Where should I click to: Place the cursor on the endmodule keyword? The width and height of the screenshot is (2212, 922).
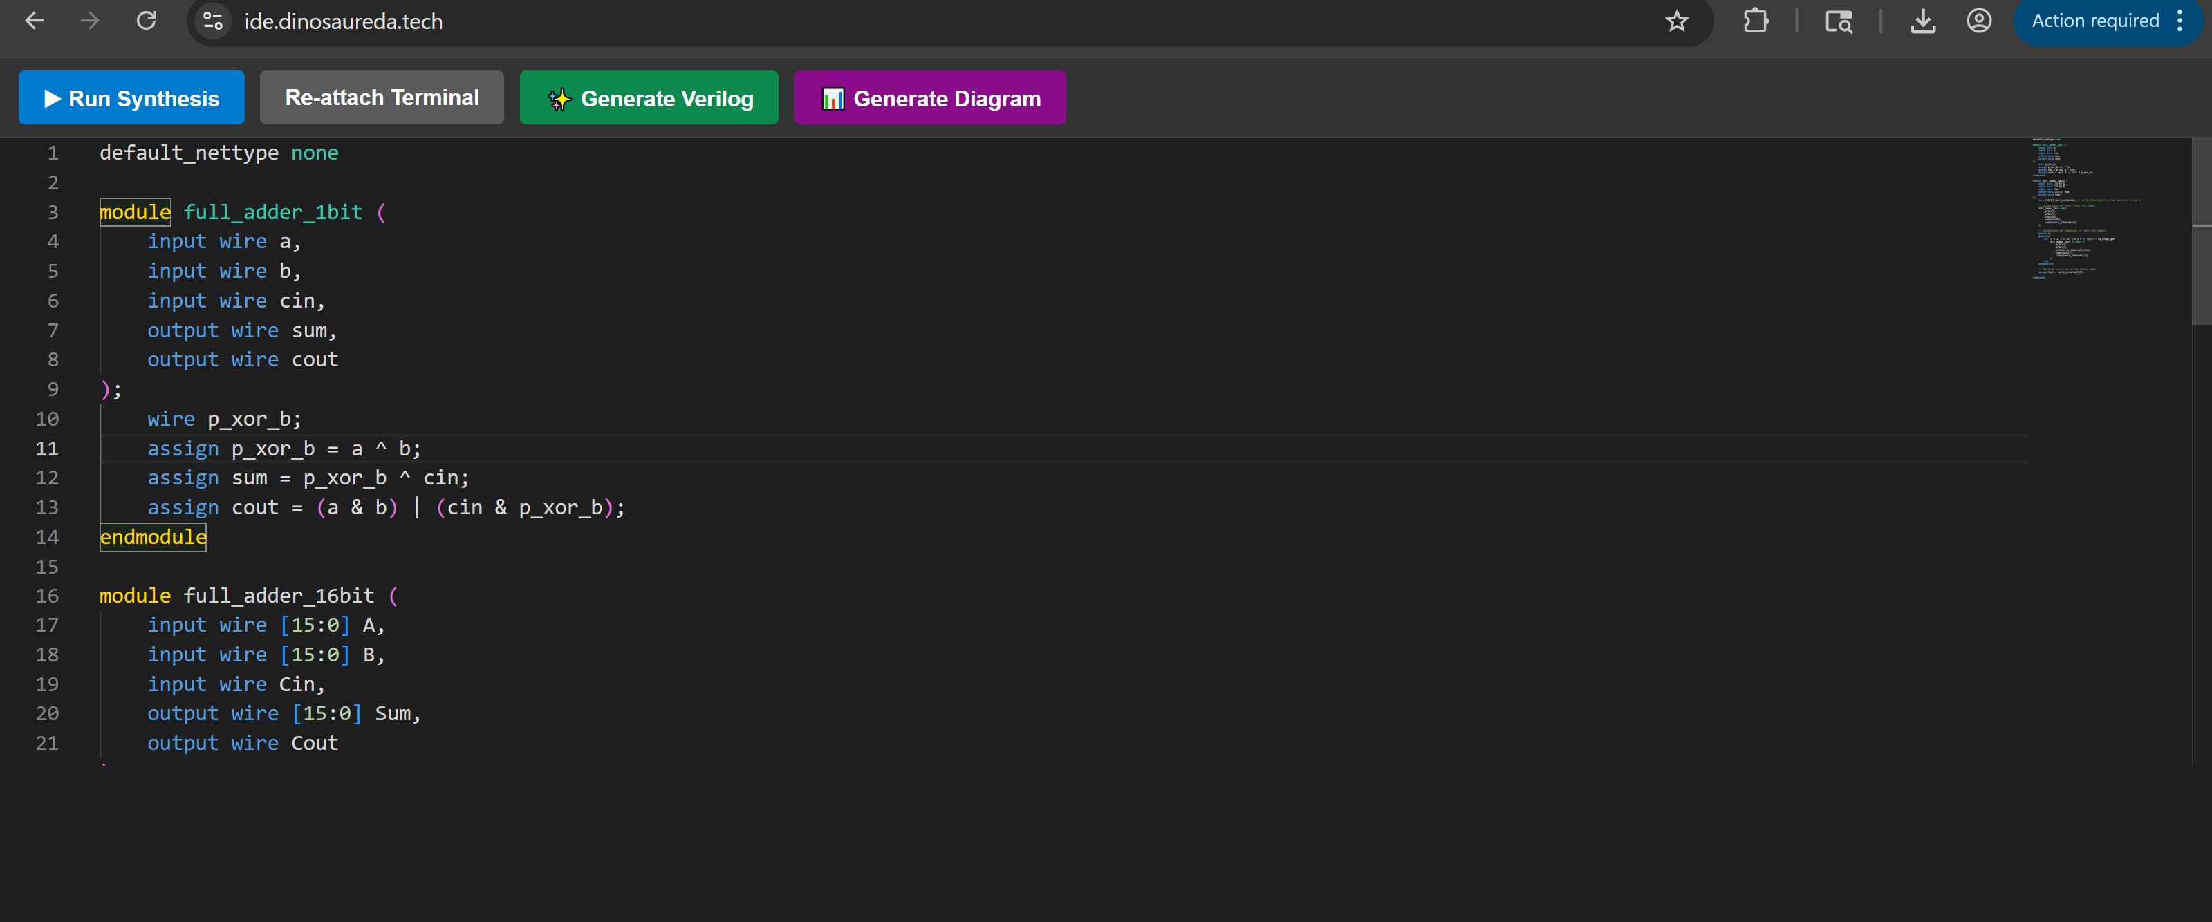click(153, 538)
